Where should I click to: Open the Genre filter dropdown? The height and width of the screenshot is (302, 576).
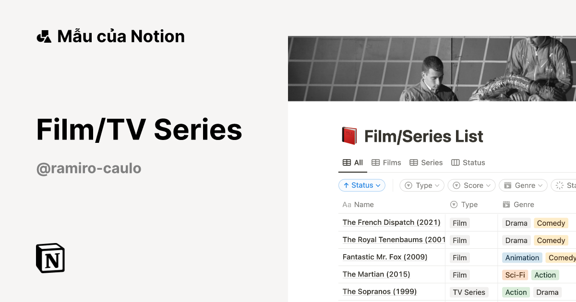pos(523,185)
